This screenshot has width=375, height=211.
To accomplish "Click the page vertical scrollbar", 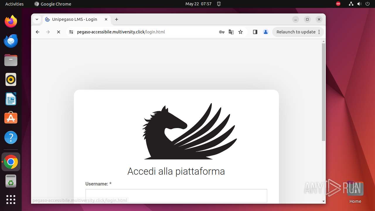I will click(324, 92).
